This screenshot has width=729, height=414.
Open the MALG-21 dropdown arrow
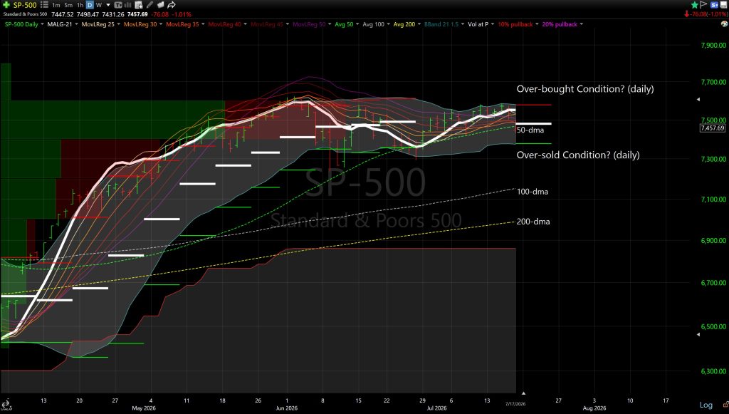point(75,24)
